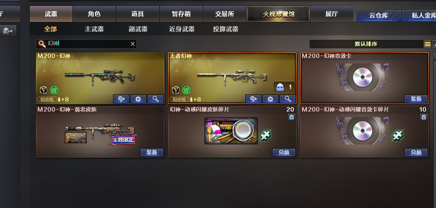The width and height of the screenshot is (436, 208).
Task: Click the green module icon on M200-幻神
Action: [x=54, y=90]
